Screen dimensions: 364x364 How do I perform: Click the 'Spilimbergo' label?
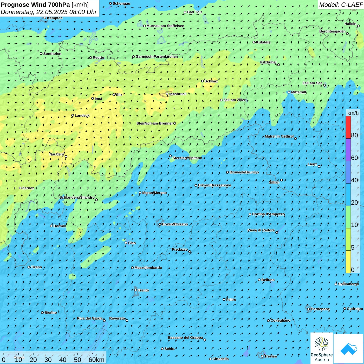click(348, 284)
